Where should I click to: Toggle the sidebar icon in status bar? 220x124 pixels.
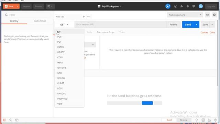click(x=4, y=120)
